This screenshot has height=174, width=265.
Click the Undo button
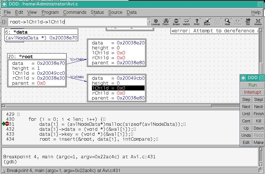point(246,135)
